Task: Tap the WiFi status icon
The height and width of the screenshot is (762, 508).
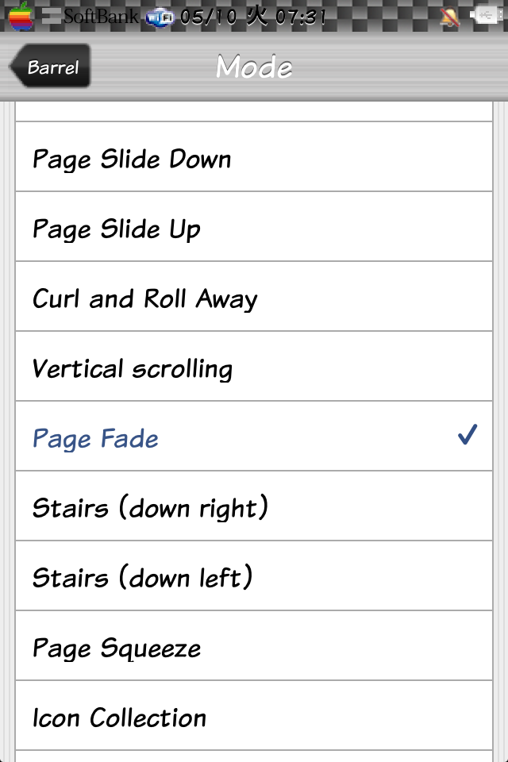Action: click(x=160, y=17)
